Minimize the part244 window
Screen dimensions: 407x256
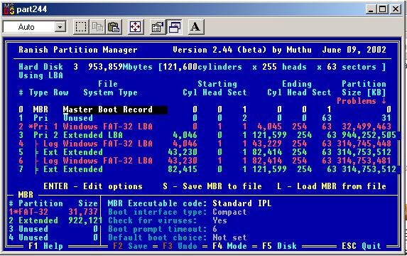click(x=371, y=10)
